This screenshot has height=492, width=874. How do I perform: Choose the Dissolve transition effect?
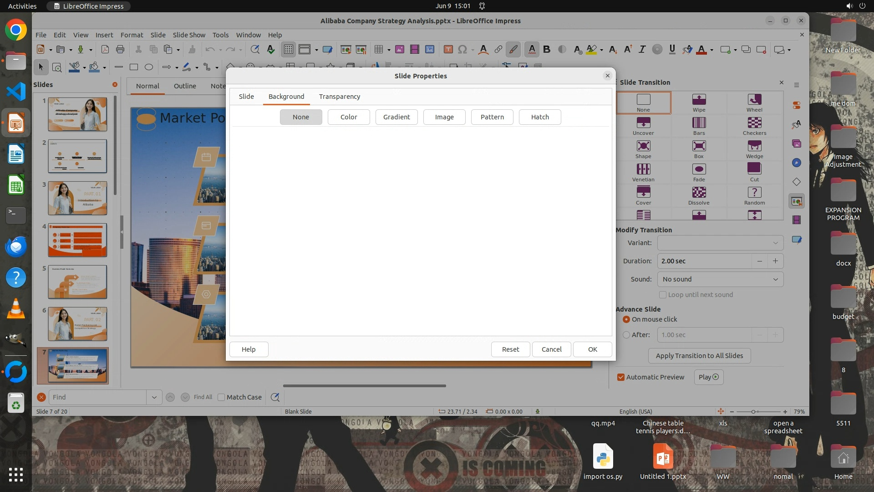[x=699, y=193]
